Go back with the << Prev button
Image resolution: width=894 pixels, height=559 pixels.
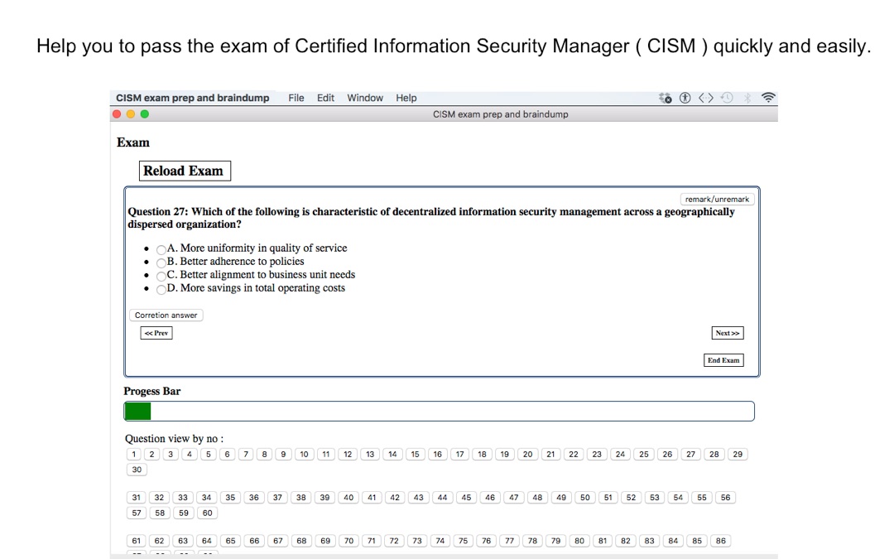(156, 333)
